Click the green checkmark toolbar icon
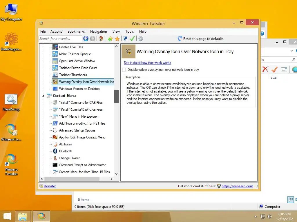Image resolution: width=297 pixels, height=222 pixels. (132, 39)
